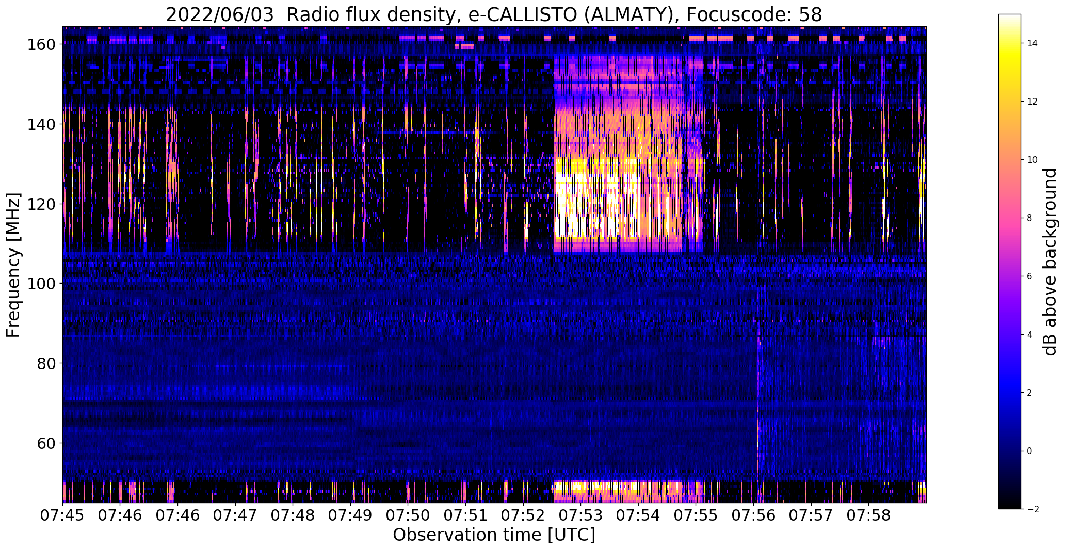Click the colorbar tick labeled 8
This screenshot has width=1066, height=550.
coord(1030,218)
